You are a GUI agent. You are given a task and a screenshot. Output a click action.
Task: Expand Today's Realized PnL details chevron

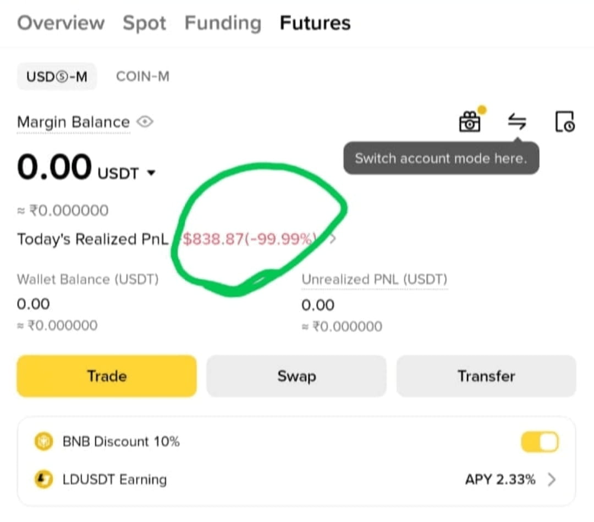point(333,239)
